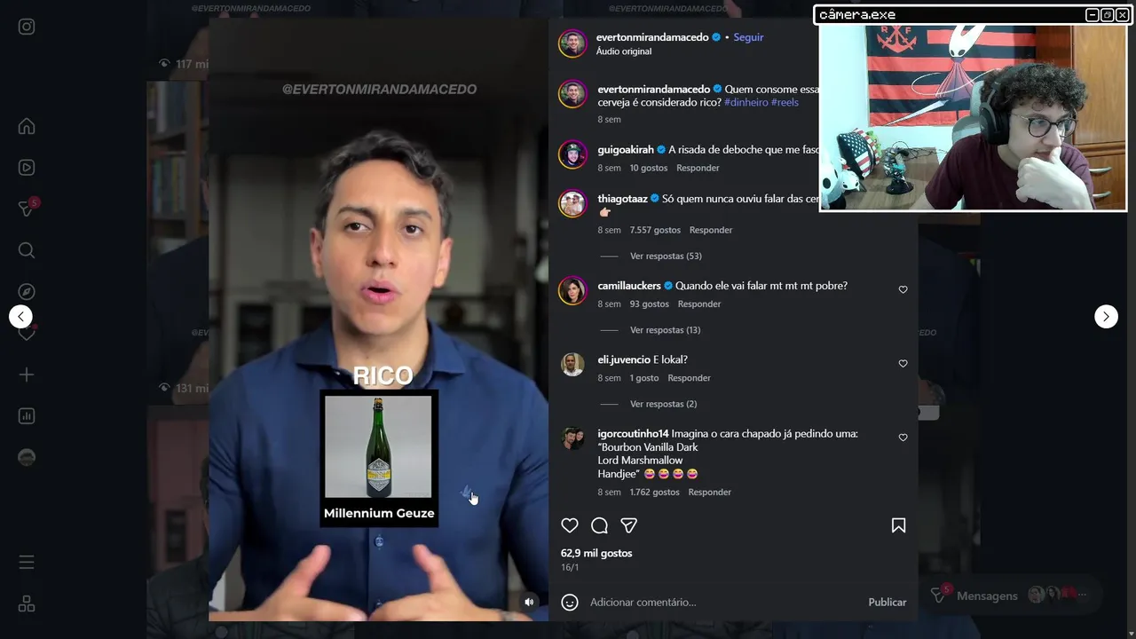Open the hamburger More menu in sidebar

[27, 563]
